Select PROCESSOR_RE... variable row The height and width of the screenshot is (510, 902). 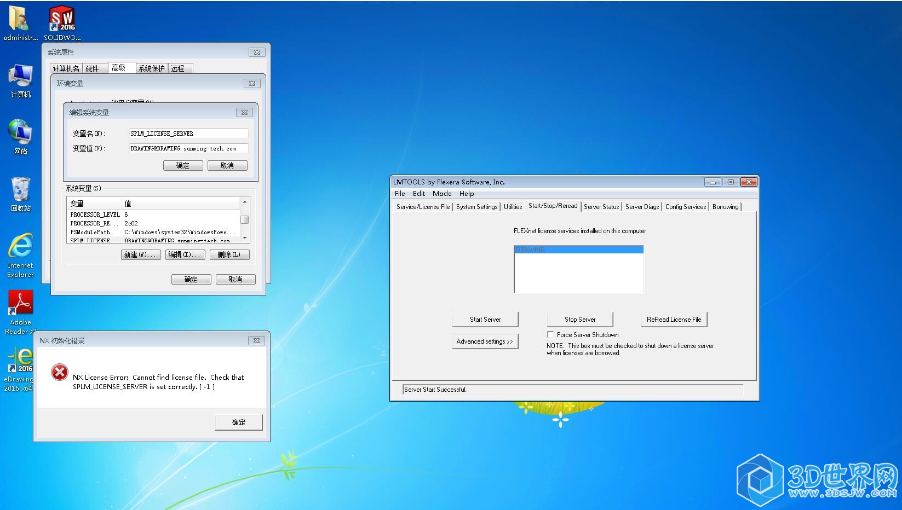click(154, 223)
